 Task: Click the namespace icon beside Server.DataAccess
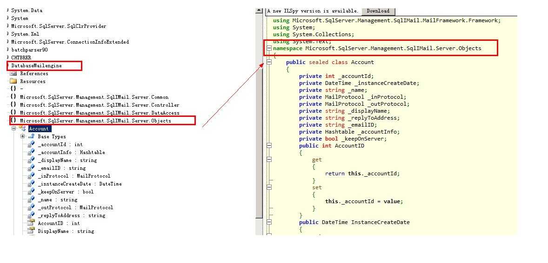(x=13, y=113)
